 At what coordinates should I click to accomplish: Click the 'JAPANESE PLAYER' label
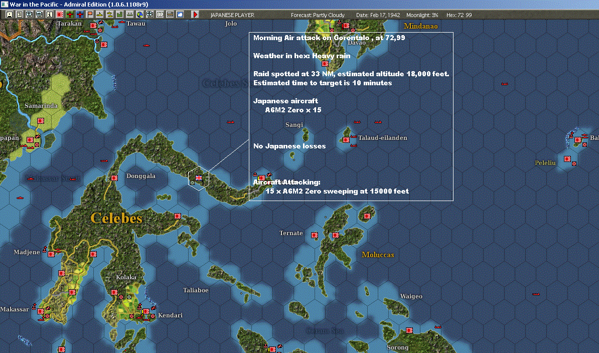point(232,15)
